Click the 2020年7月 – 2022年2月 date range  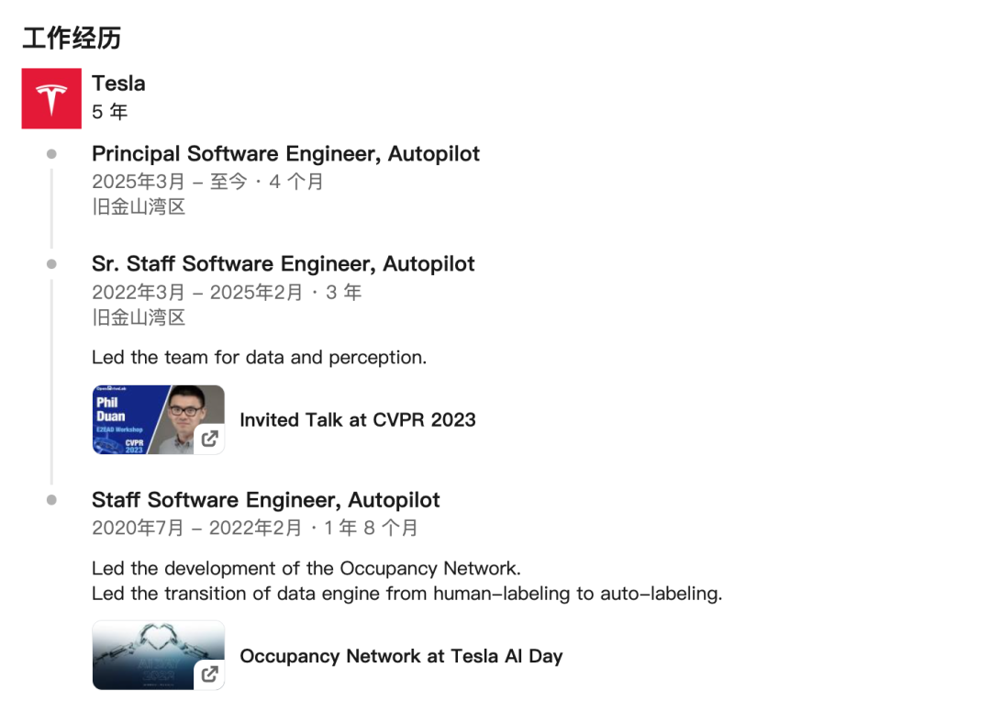click(x=196, y=528)
